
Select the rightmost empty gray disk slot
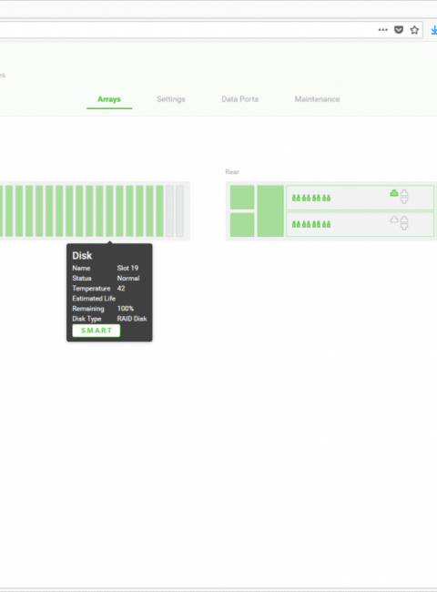pos(180,211)
